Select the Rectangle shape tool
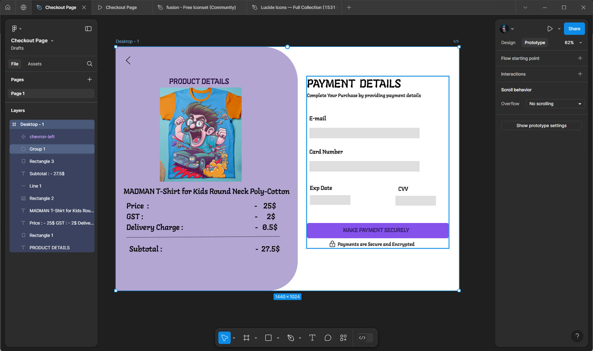Screen dimensions: 593x351 (x=268, y=338)
